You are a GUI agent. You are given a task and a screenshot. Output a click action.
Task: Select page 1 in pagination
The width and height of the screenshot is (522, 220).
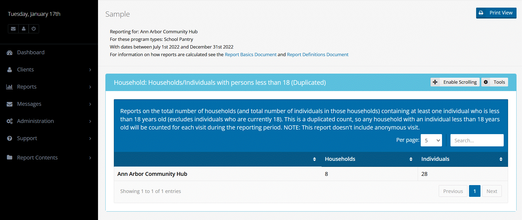tap(474, 191)
